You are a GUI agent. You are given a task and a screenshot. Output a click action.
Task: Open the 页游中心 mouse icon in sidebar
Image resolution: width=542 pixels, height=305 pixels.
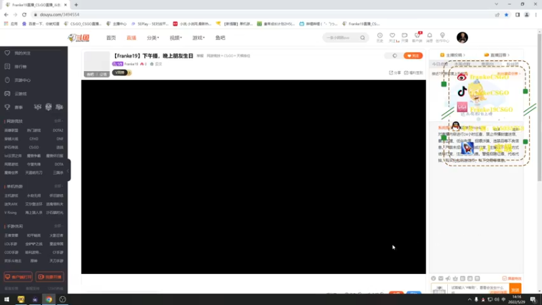(x=7, y=80)
